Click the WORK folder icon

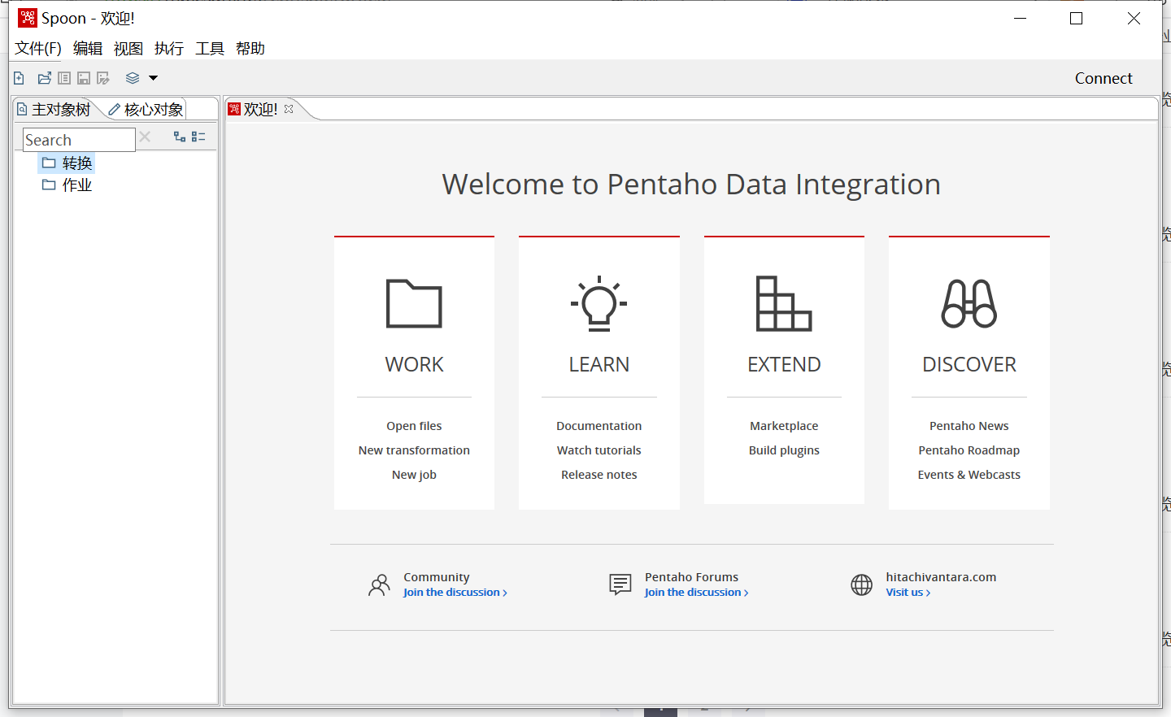coord(414,303)
